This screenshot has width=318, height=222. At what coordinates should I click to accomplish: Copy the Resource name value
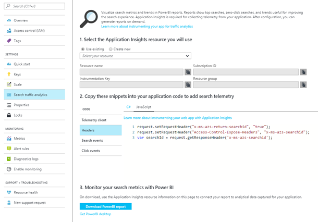tap(188, 72)
